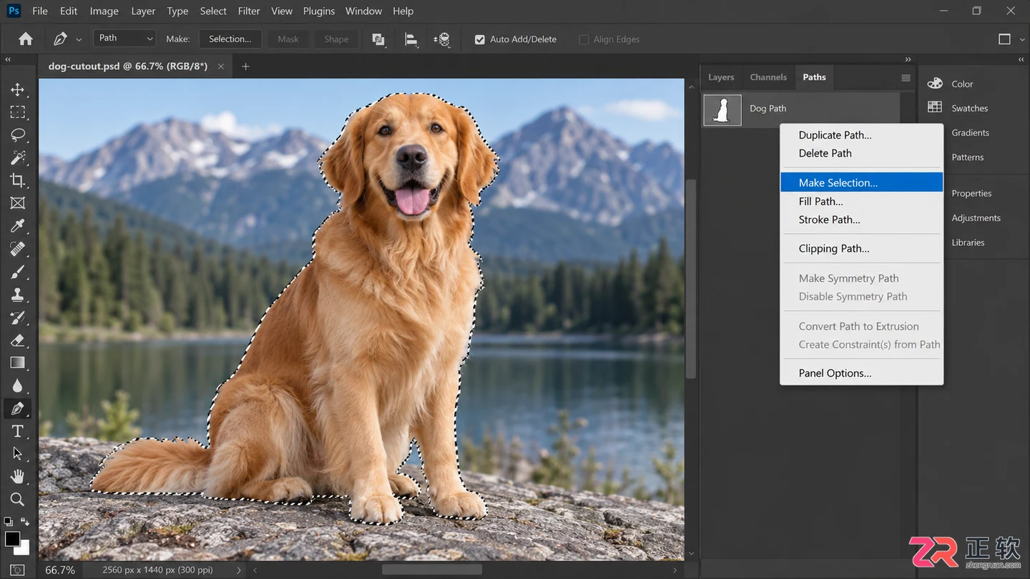Swap foreground and background colors icon
The height and width of the screenshot is (579, 1030).
click(x=25, y=522)
